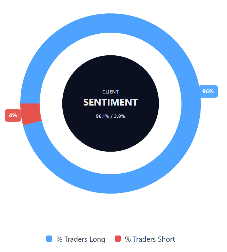Screen dimensions: 227x252
Task: Toggle the "% Traders Short" legend label
Action: 150,239
